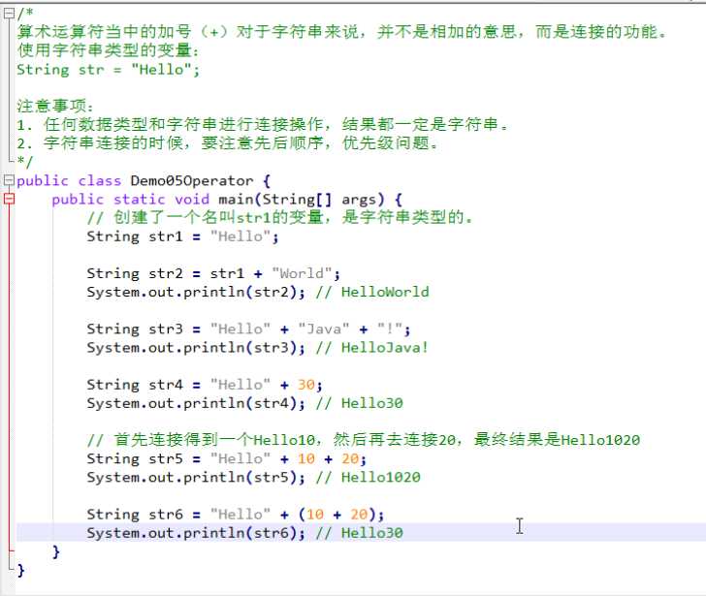Click the 'public class Demo05Operator' line
This screenshot has width=706, height=596.
pos(144,181)
